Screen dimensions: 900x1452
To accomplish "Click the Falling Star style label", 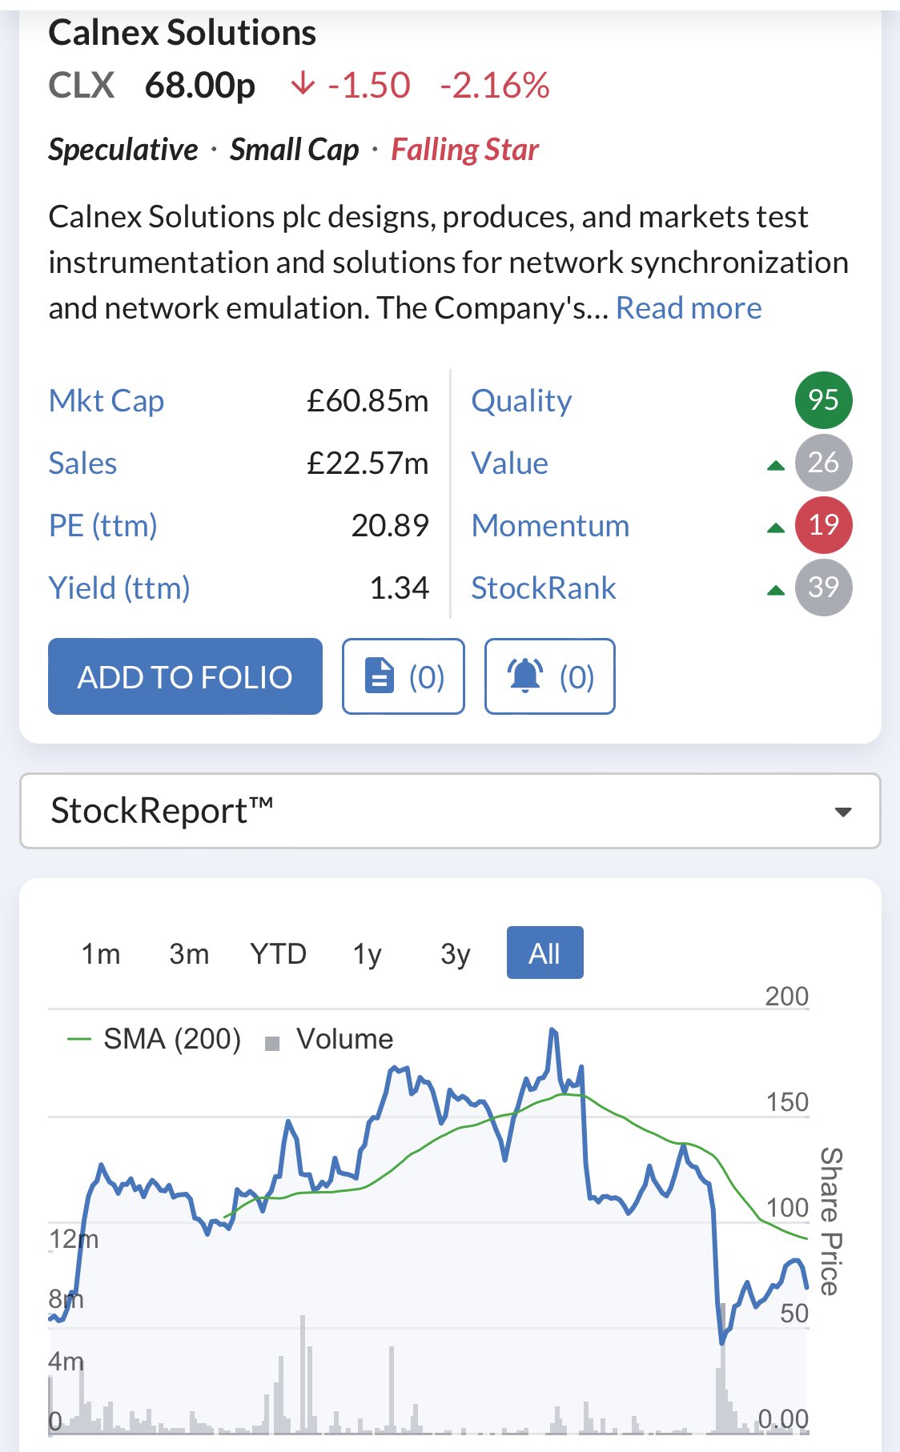I will [464, 150].
